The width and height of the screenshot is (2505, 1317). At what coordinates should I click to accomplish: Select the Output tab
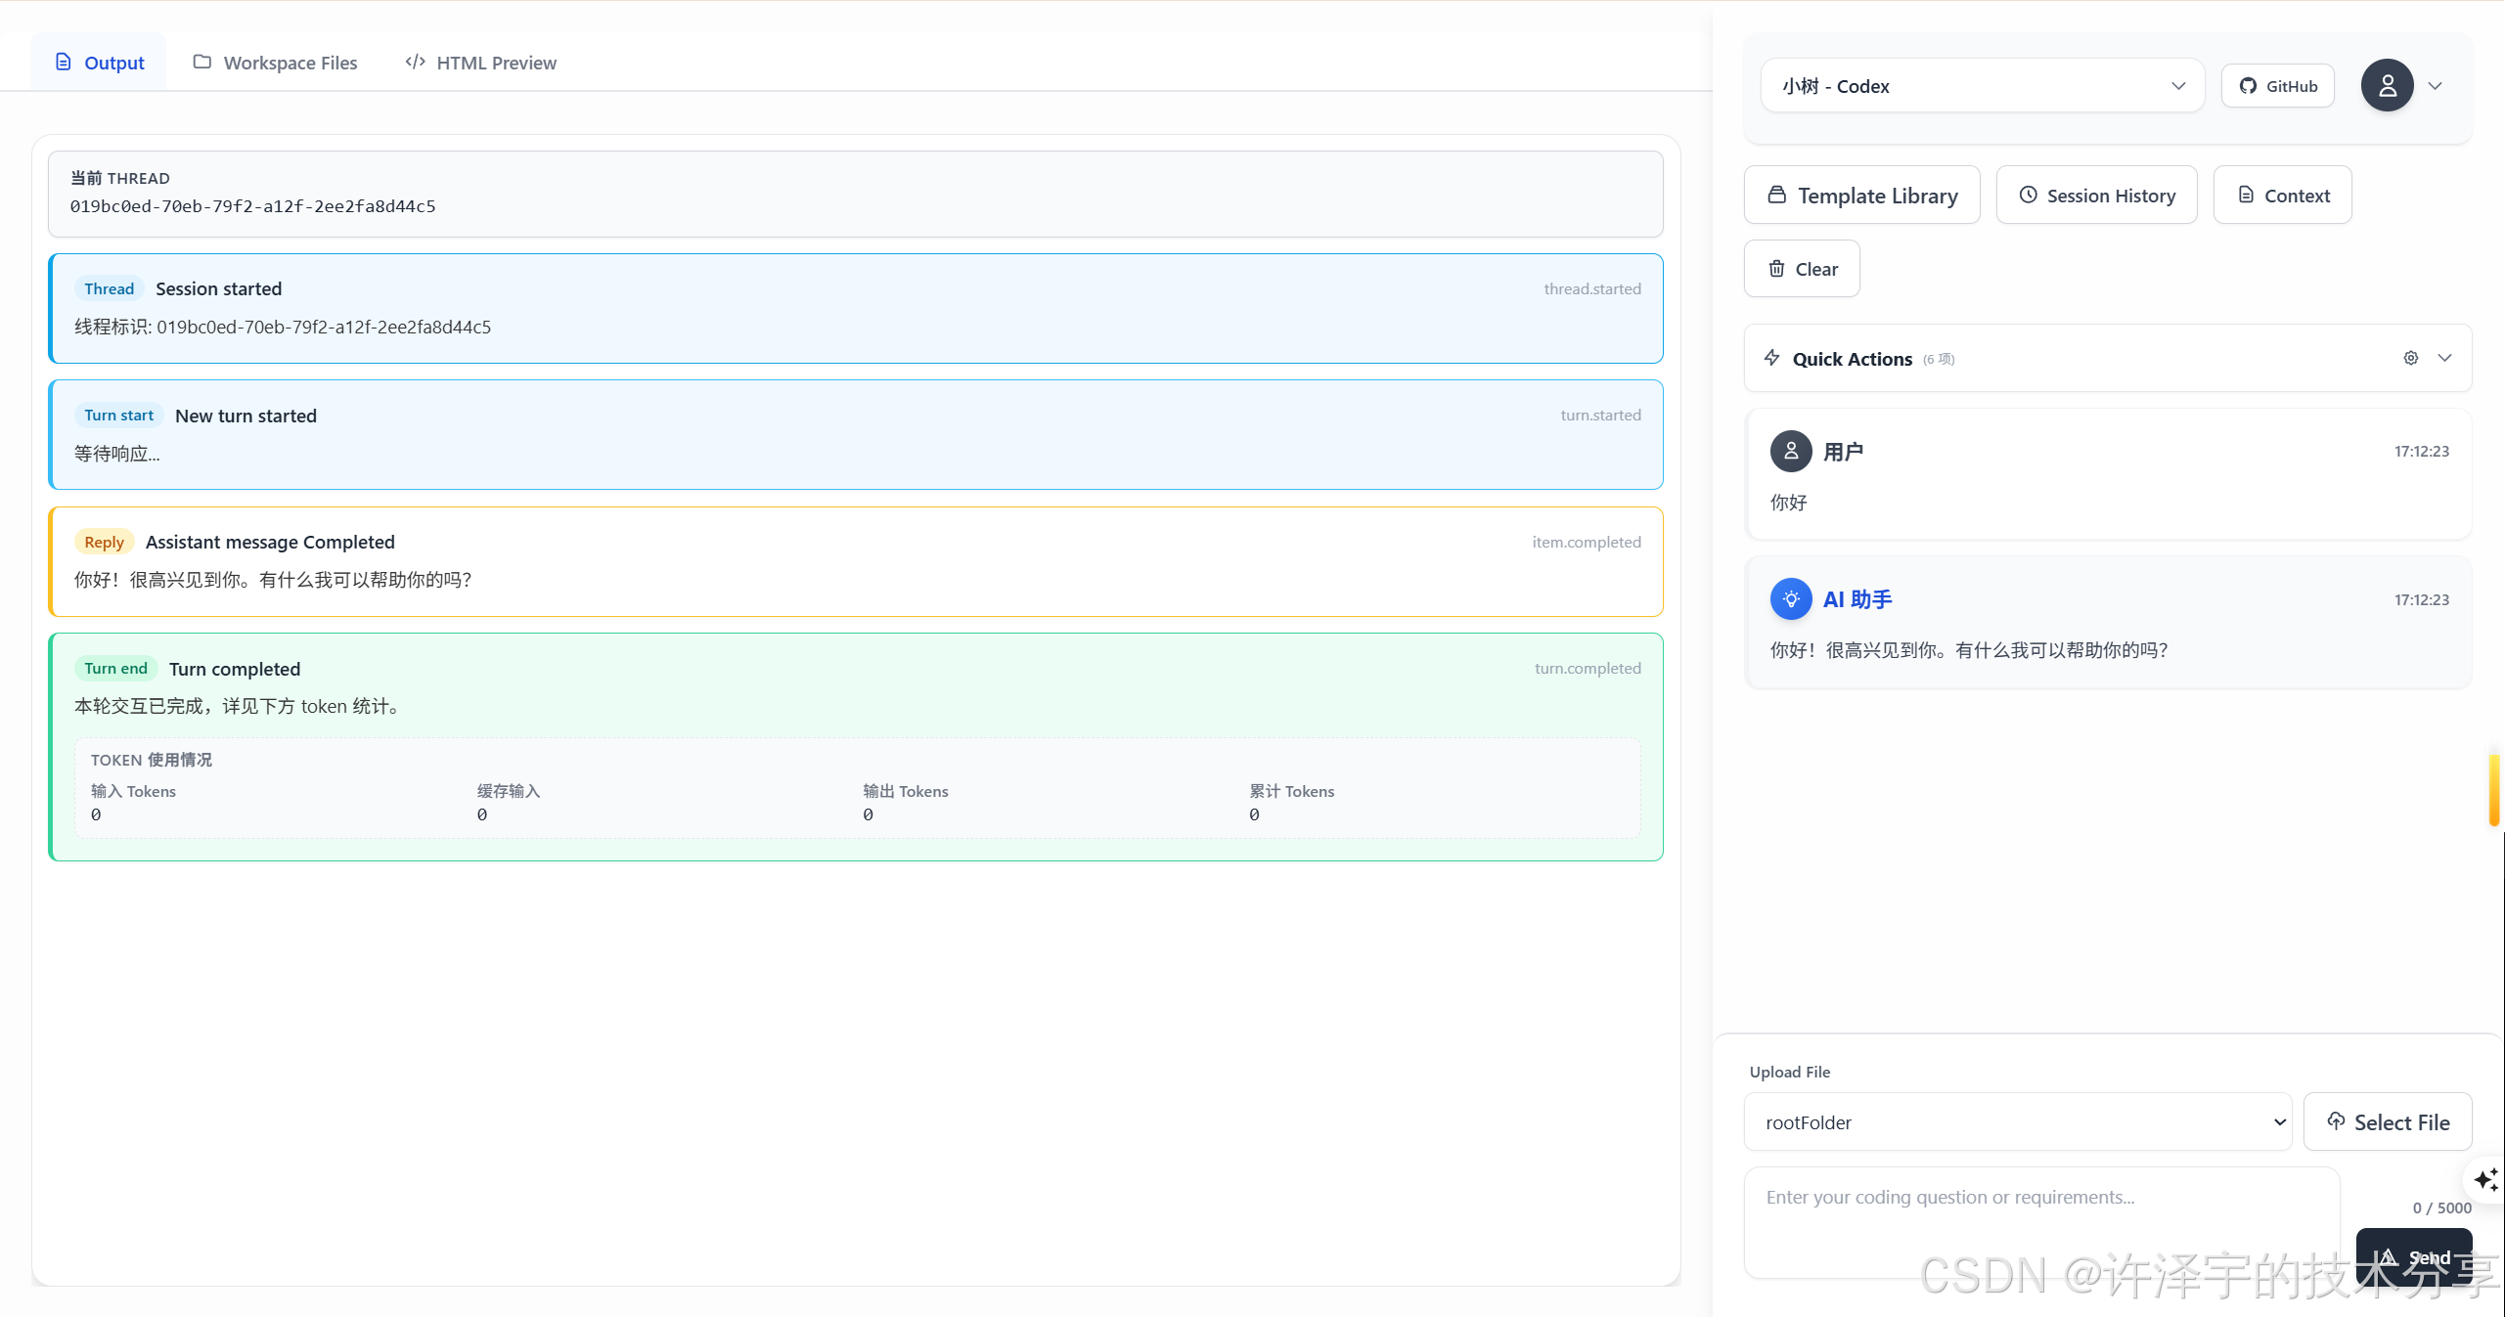99,63
